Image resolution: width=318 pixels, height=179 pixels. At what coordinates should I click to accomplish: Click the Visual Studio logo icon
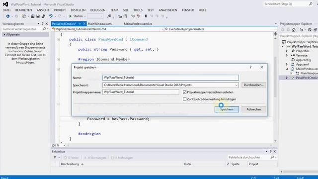(x=5, y=4)
